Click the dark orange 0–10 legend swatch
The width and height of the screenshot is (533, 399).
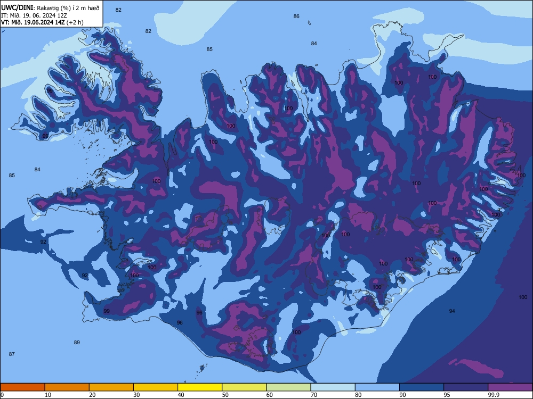[x=22, y=387]
